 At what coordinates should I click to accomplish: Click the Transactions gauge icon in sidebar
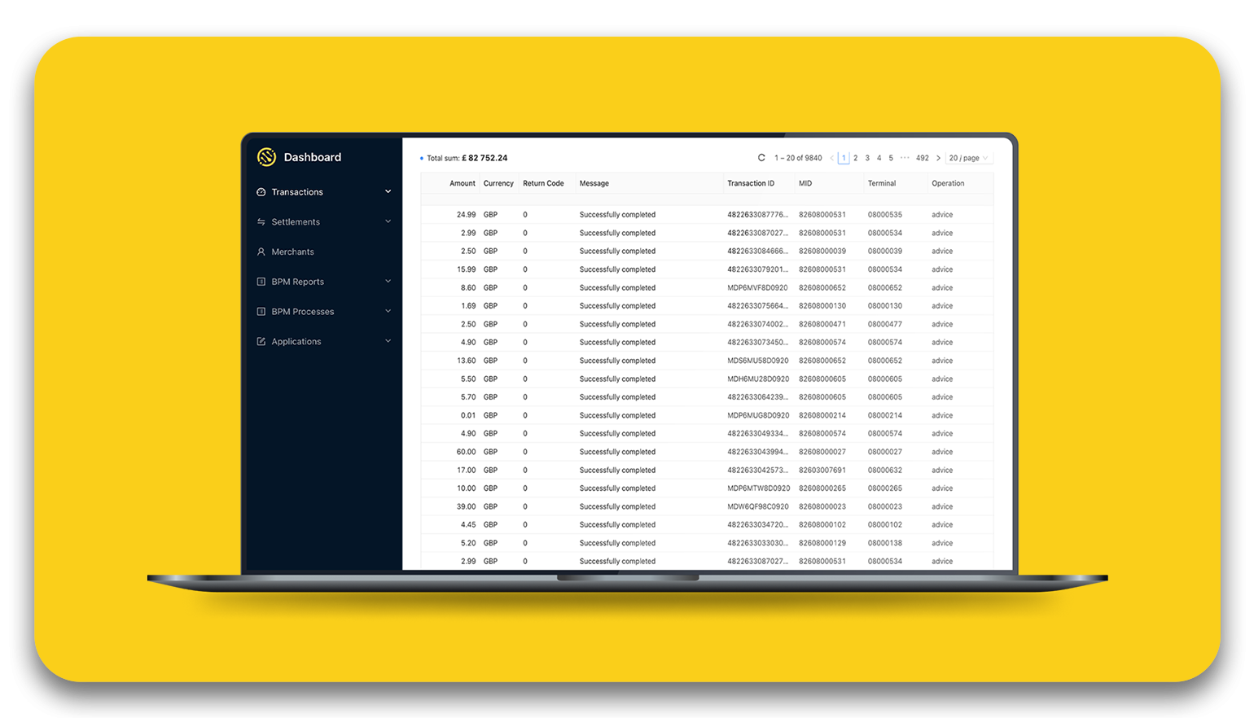(x=261, y=192)
